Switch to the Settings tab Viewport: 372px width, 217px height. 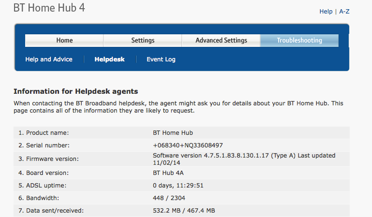143,41
